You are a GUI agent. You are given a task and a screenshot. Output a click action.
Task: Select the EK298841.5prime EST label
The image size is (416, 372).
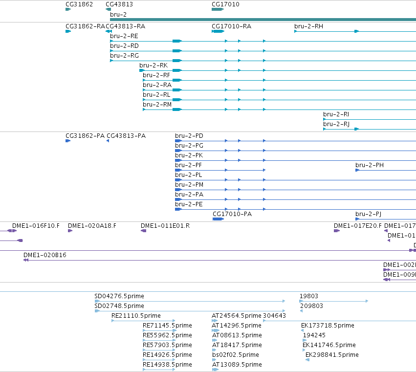(x=332, y=355)
